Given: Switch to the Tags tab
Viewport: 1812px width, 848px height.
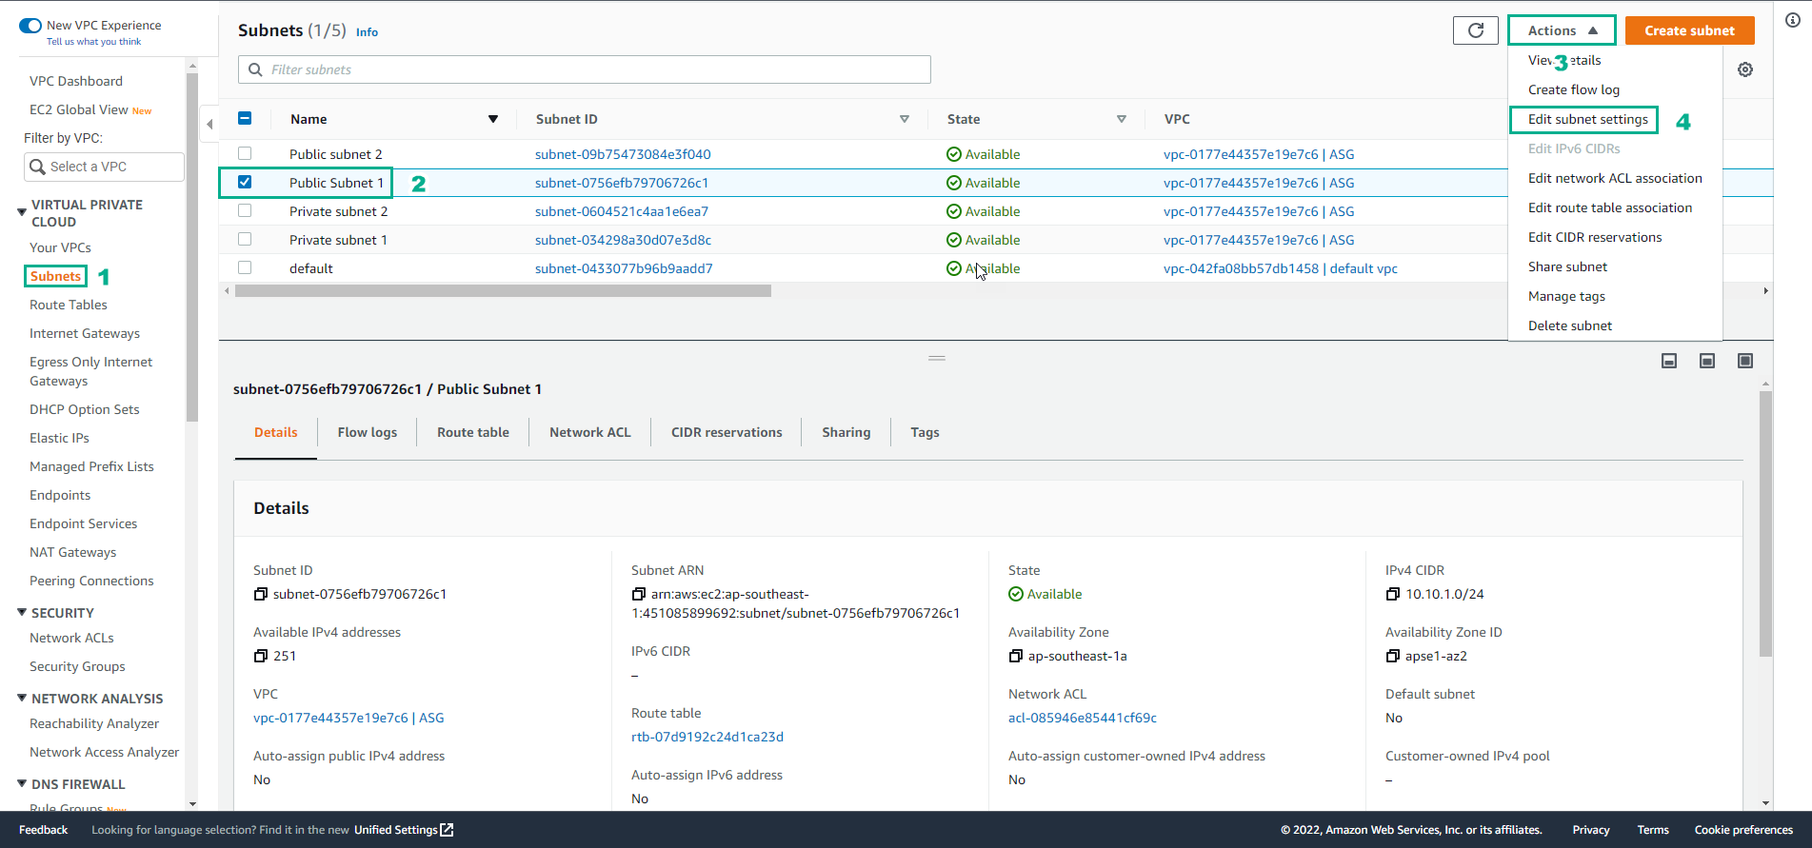Looking at the screenshot, I should pos(925,432).
